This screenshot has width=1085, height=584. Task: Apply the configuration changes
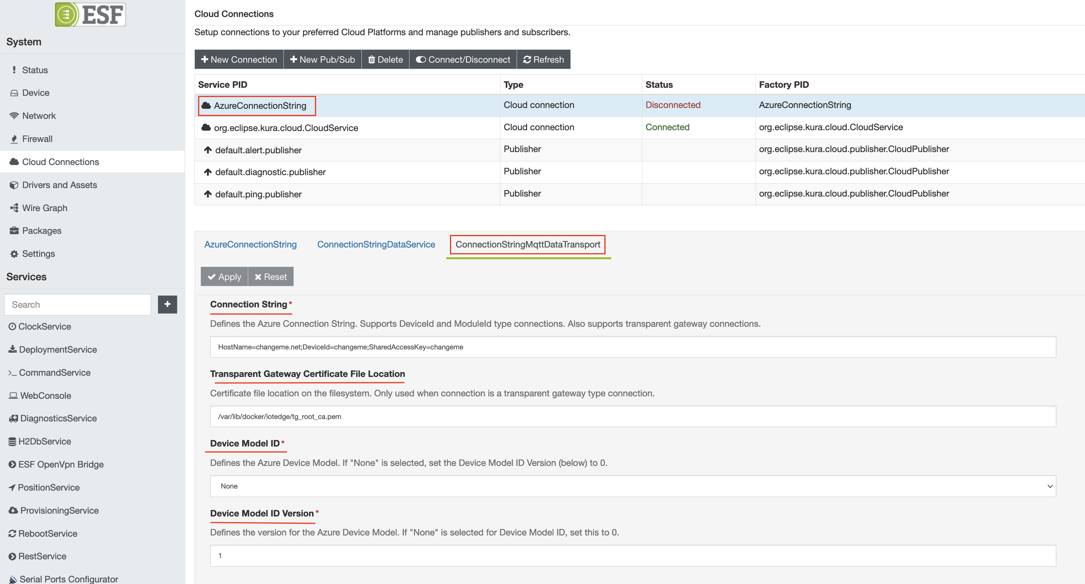pyautogui.click(x=224, y=277)
